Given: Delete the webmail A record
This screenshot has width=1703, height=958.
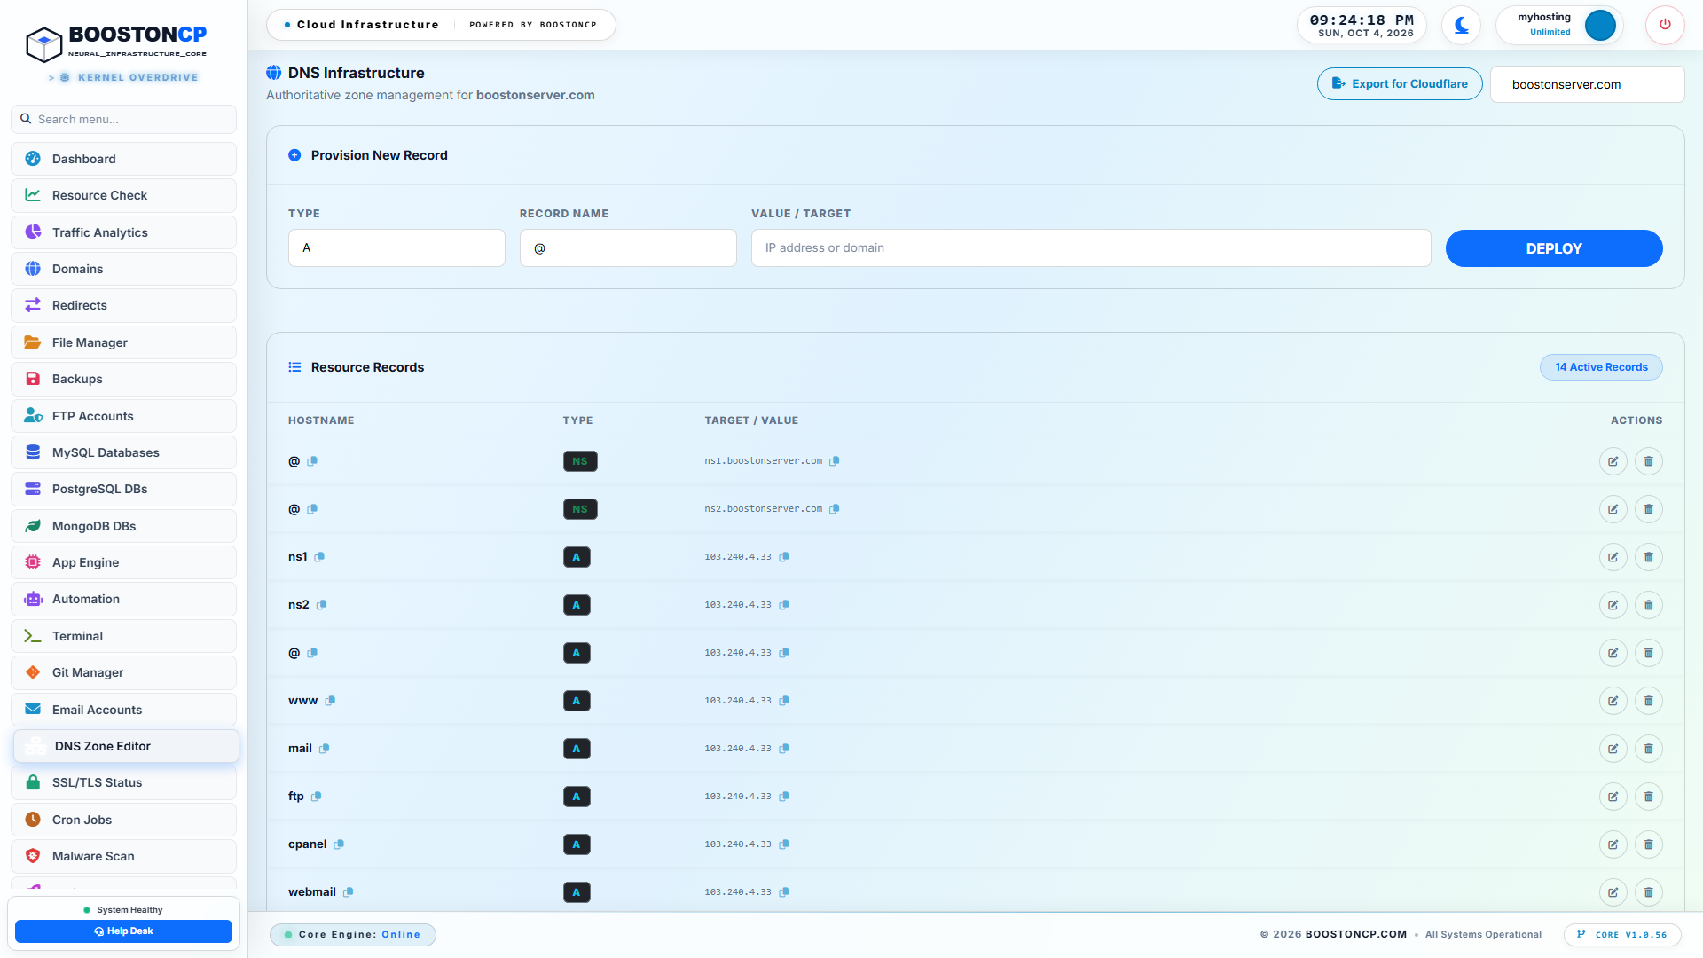Looking at the screenshot, I should [x=1648, y=892].
